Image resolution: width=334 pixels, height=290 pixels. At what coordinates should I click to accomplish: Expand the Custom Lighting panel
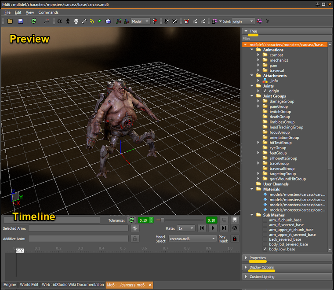(287, 276)
